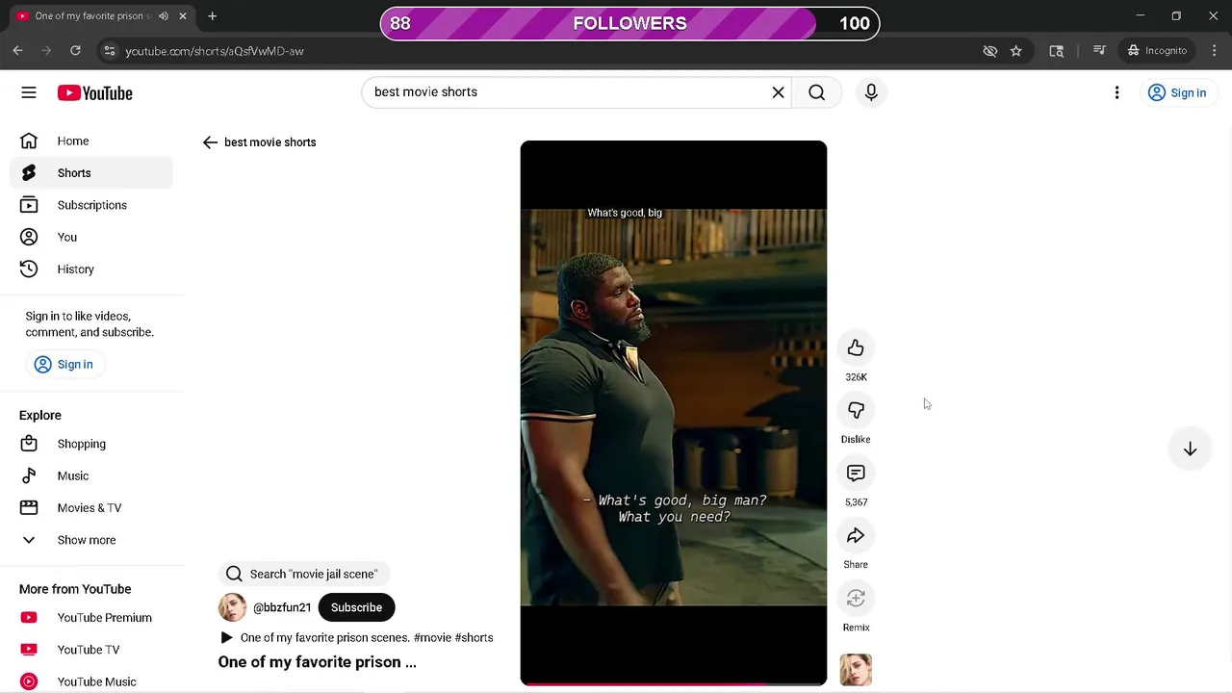Mute the tab using the speaker icon
1232x693 pixels.
tap(163, 15)
